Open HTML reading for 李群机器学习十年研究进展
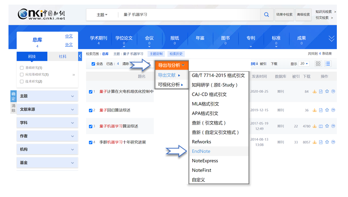 (x=321, y=142)
